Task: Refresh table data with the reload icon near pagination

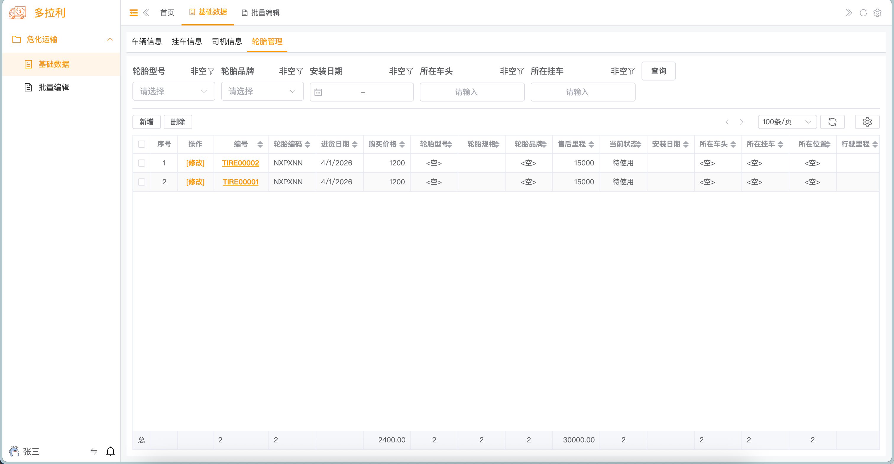Action: [x=832, y=122]
